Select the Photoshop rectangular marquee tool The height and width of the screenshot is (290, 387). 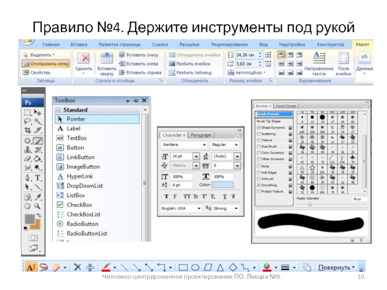pyautogui.click(x=28, y=113)
